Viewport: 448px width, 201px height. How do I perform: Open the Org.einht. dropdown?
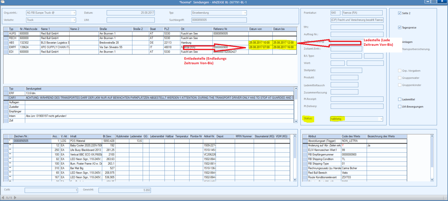tap(74, 13)
